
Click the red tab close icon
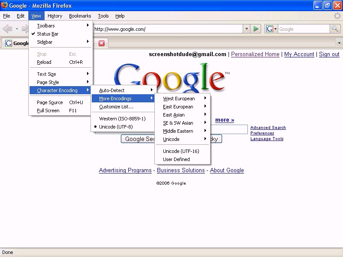(102, 43)
